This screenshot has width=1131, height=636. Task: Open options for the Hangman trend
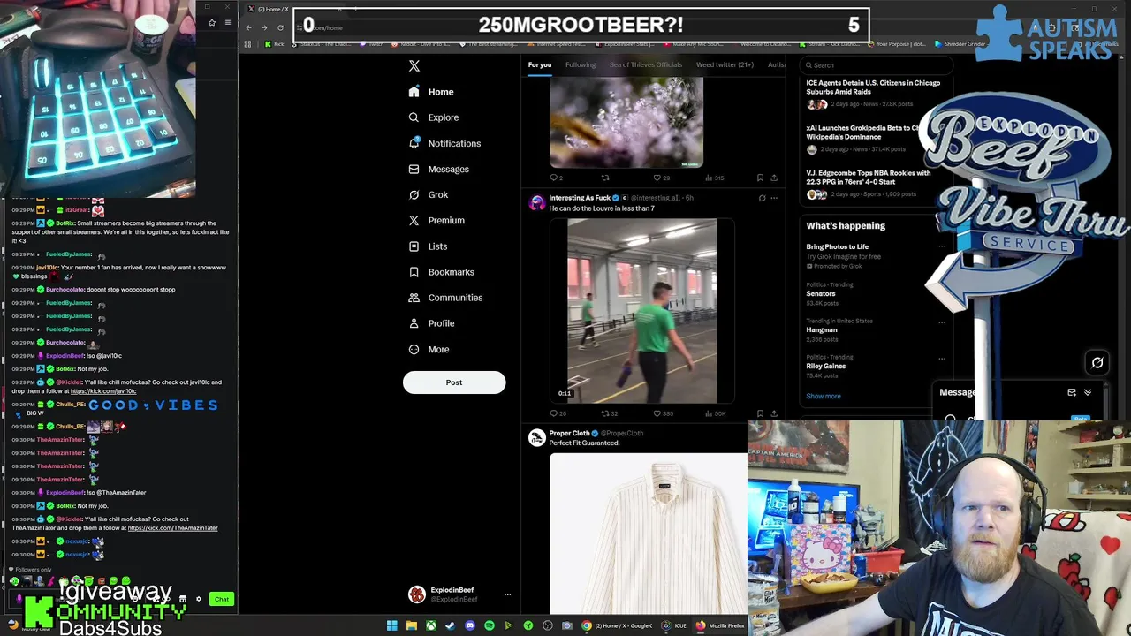(942, 322)
